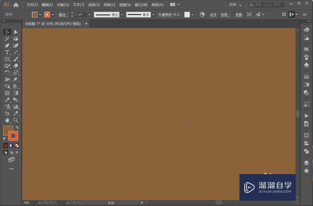
Task: Open the graphic style dropdown
Action: [x=192, y=15]
